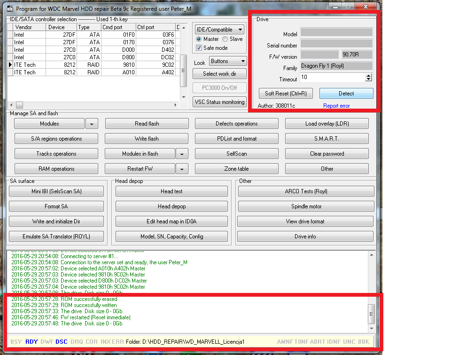Open the Look Buttons dropdown

tap(227, 61)
